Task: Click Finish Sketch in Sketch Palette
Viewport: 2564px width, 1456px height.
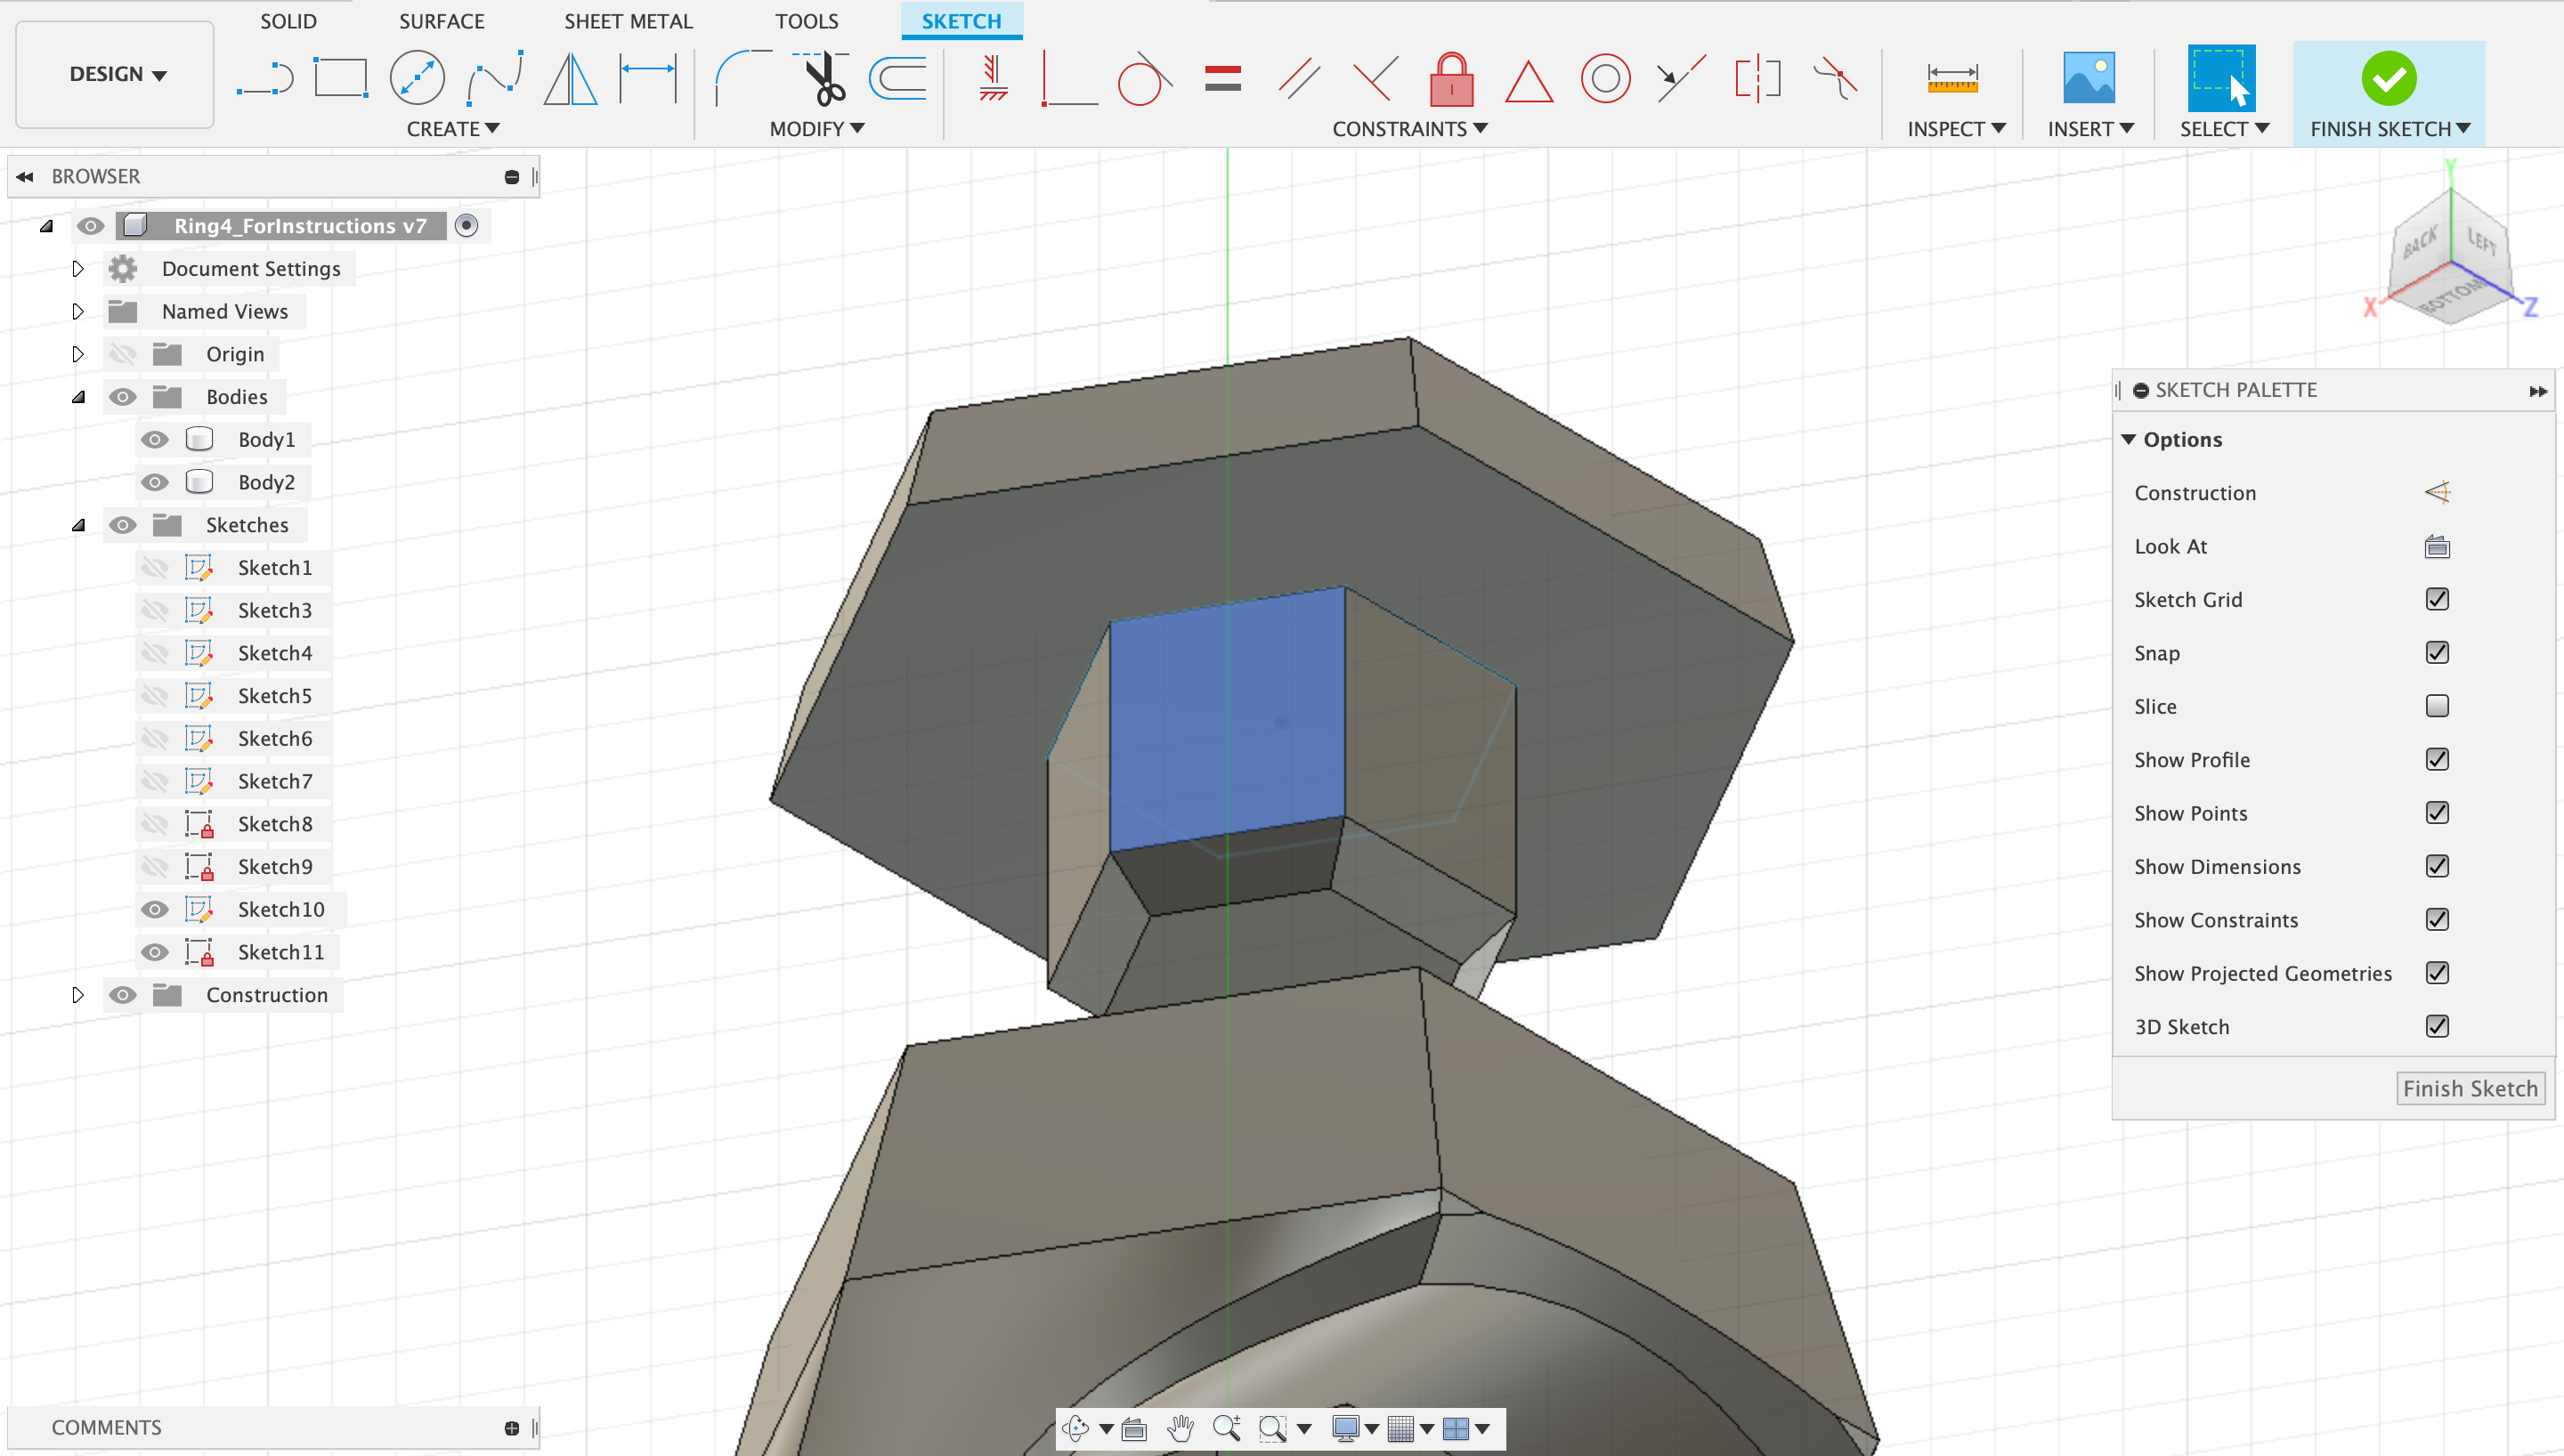Action: coord(2469,1088)
